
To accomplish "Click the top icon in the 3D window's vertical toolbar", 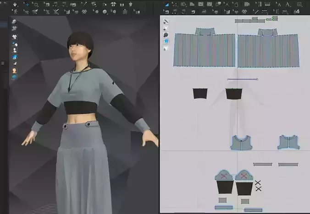I will pyautogui.click(x=14, y=21).
